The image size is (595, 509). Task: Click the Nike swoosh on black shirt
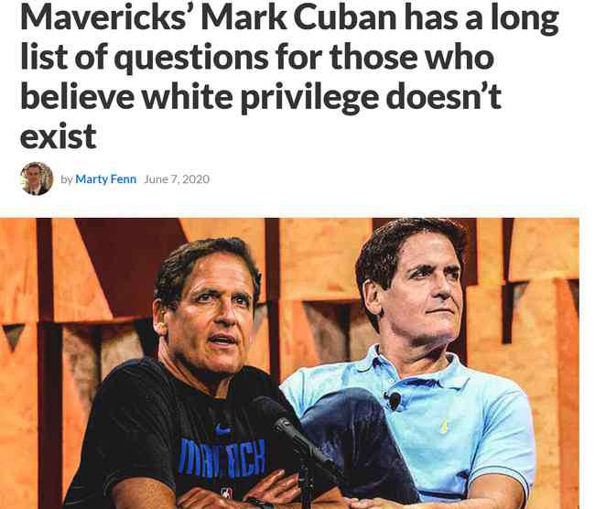222,429
